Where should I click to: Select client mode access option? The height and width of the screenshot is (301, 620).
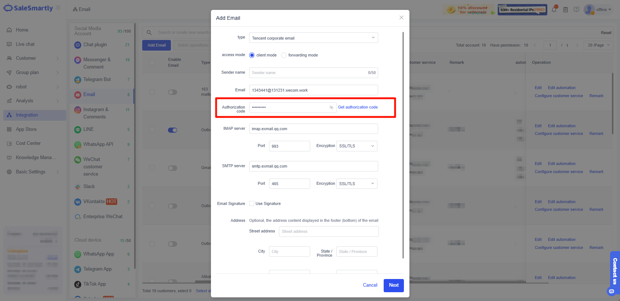252,55
